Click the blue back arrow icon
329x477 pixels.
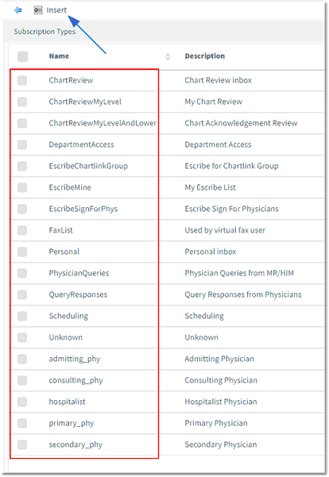pos(17,10)
